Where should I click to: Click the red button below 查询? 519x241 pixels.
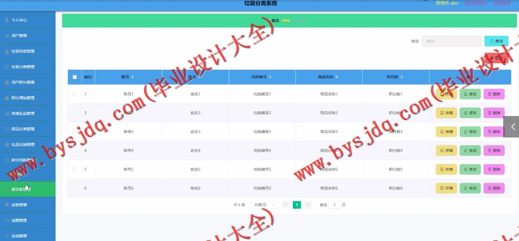click(496, 58)
